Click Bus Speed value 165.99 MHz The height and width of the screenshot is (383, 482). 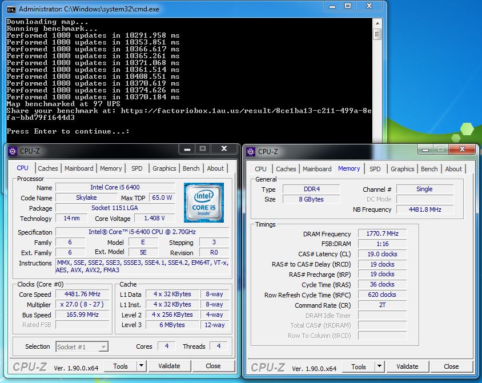coord(82,315)
